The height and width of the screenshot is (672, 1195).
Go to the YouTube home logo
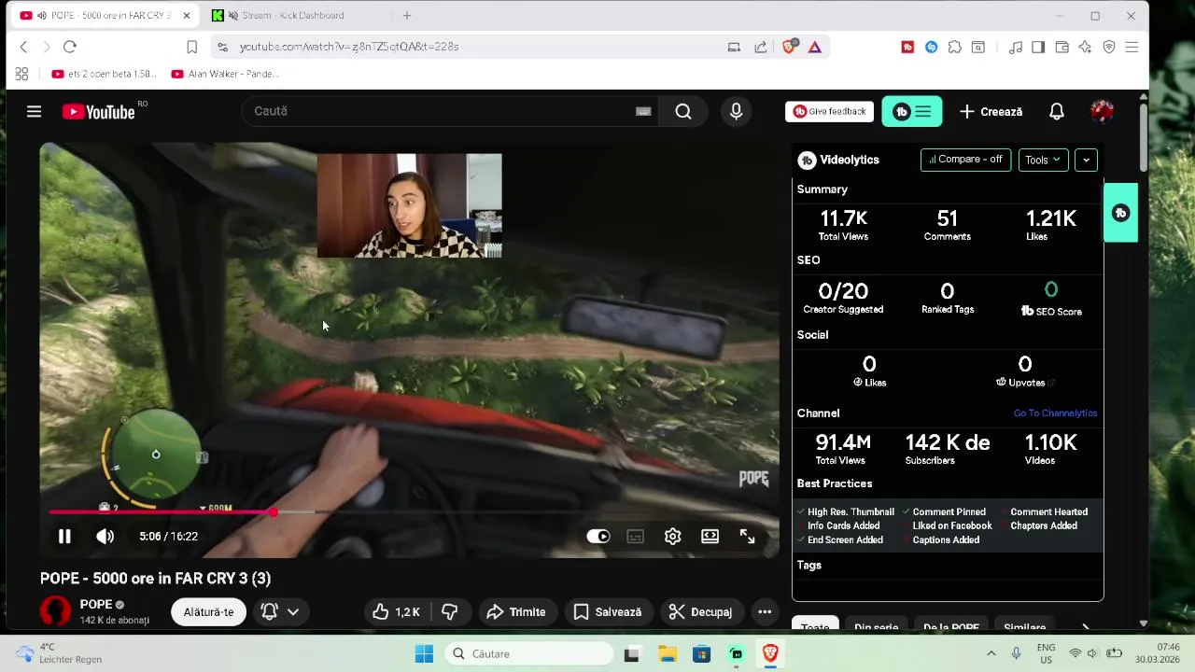click(x=99, y=112)
